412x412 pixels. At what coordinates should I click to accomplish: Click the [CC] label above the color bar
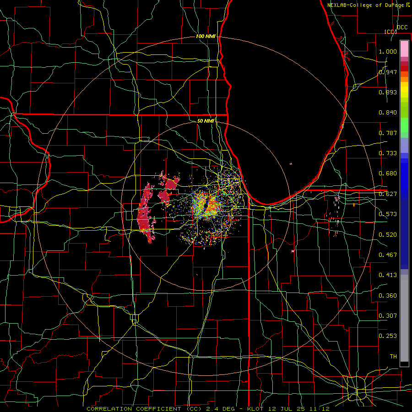point(390,32)
